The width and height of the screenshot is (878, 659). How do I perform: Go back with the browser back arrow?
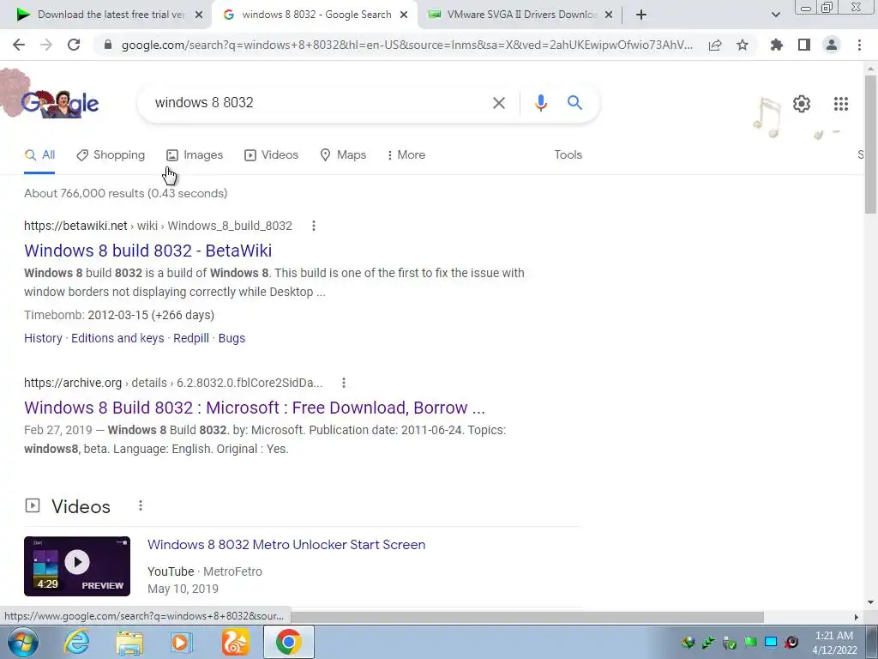[19, 45]
